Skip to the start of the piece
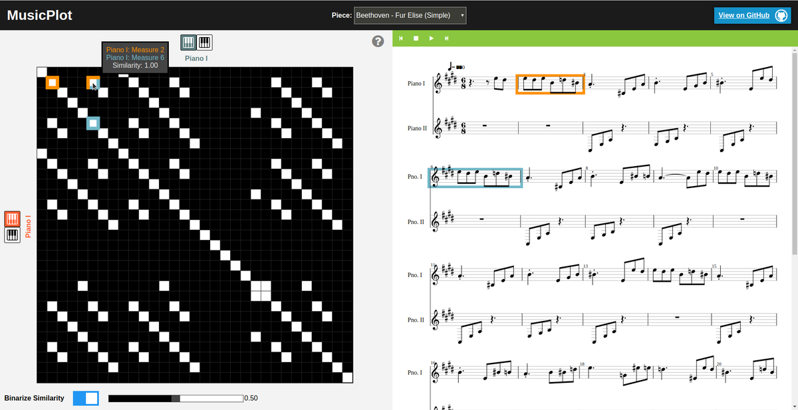This screenshot has height=410, width=798. pyautogui.click(x=401, y=38)
